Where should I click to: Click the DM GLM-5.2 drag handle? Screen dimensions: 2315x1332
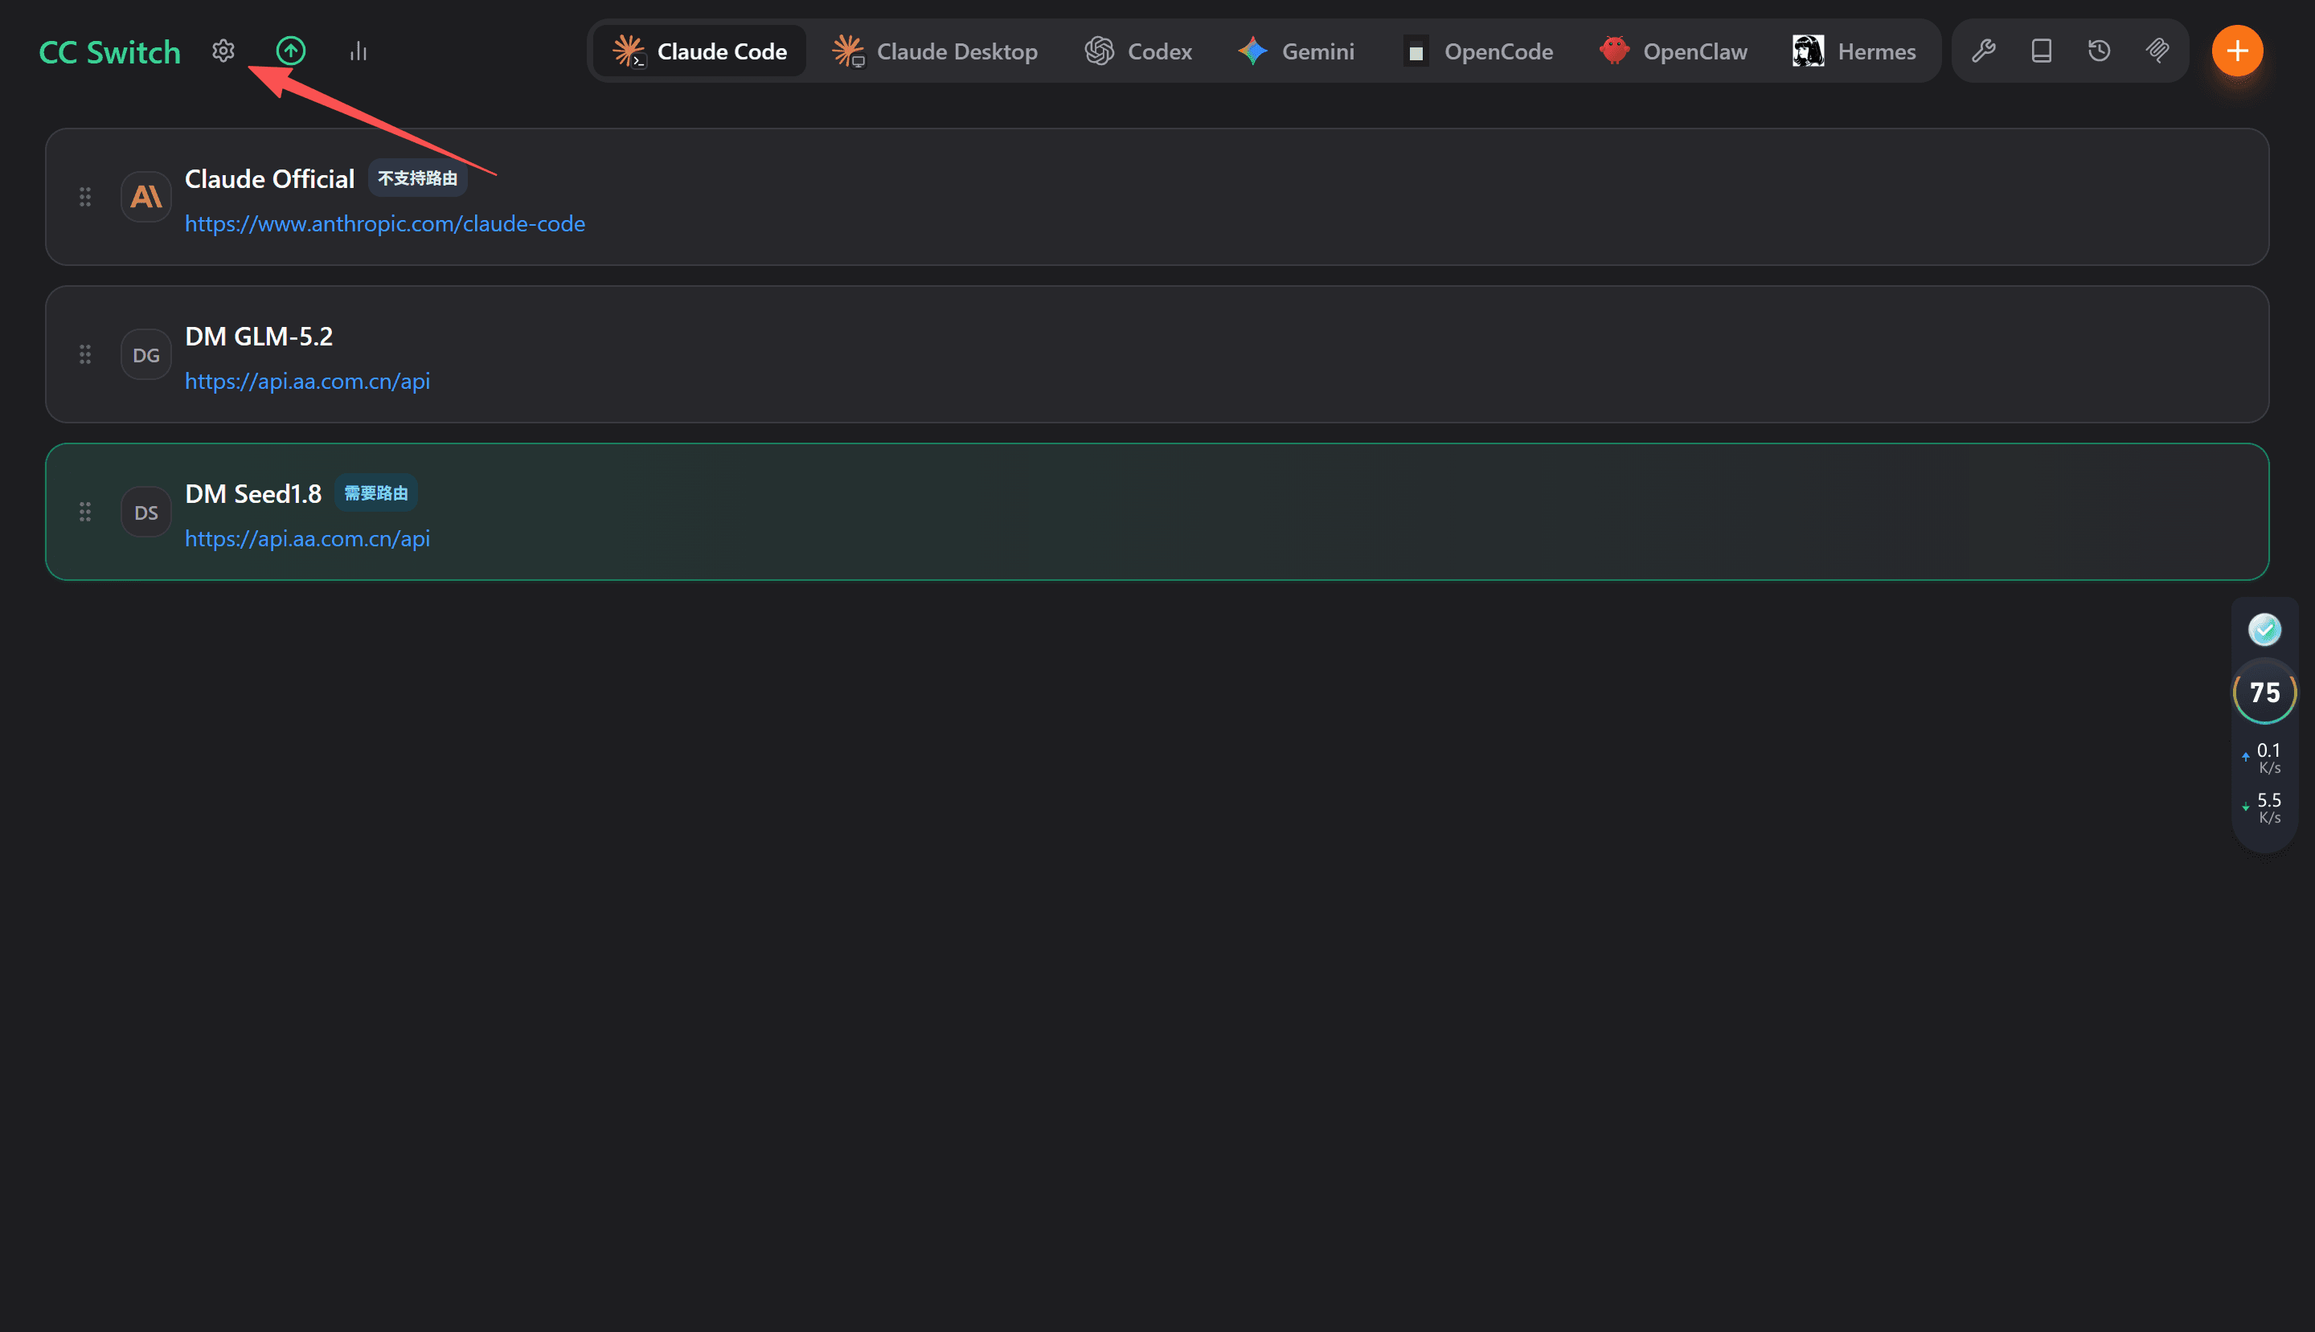coord(85,354)
